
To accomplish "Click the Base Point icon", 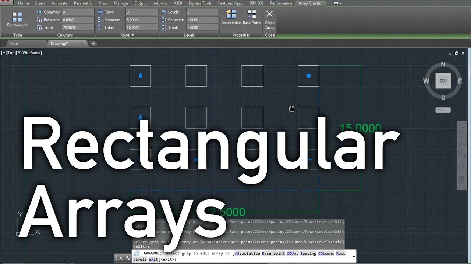I will pyautogui.click(x=252, y=14).
